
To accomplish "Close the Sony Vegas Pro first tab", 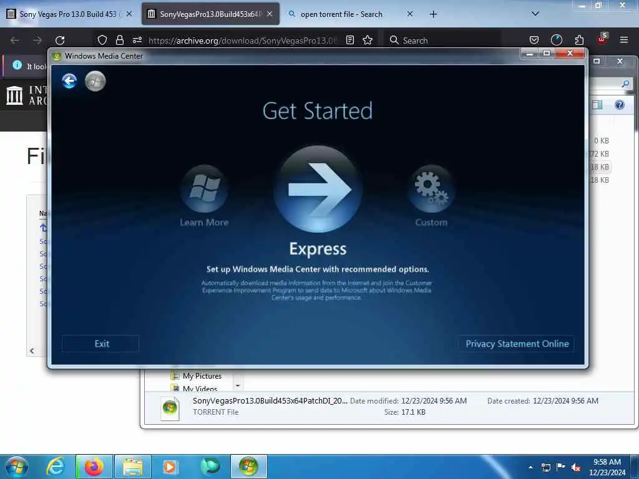I will [129, 14].
